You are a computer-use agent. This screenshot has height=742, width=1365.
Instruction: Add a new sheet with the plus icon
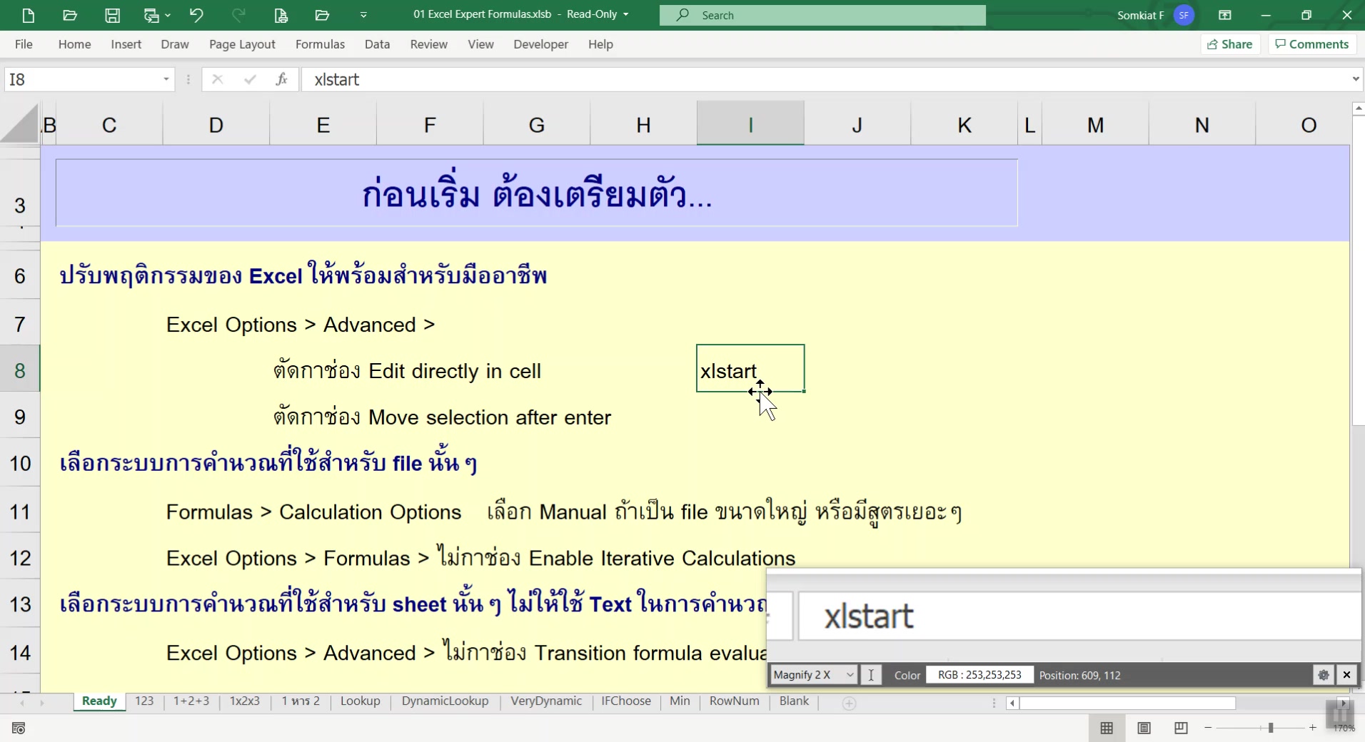pos(849,703)
